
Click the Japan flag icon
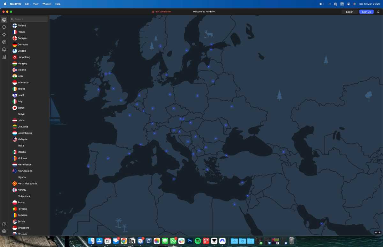tap(15, 108)
